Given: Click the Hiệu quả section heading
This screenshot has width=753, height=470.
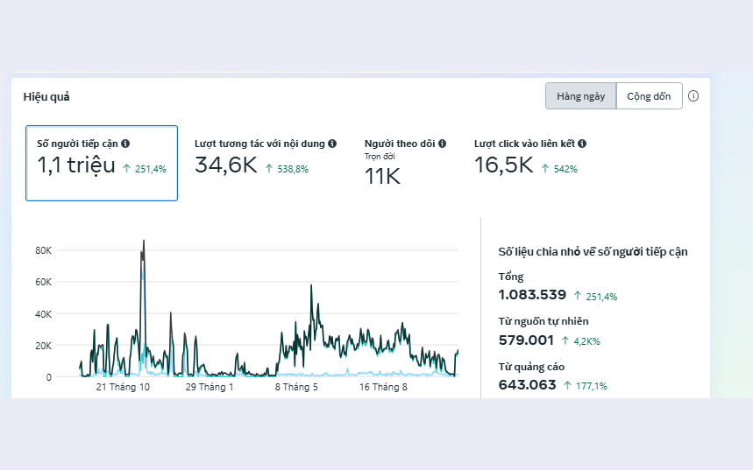Looking at the screenshot, I should (46, 97).
